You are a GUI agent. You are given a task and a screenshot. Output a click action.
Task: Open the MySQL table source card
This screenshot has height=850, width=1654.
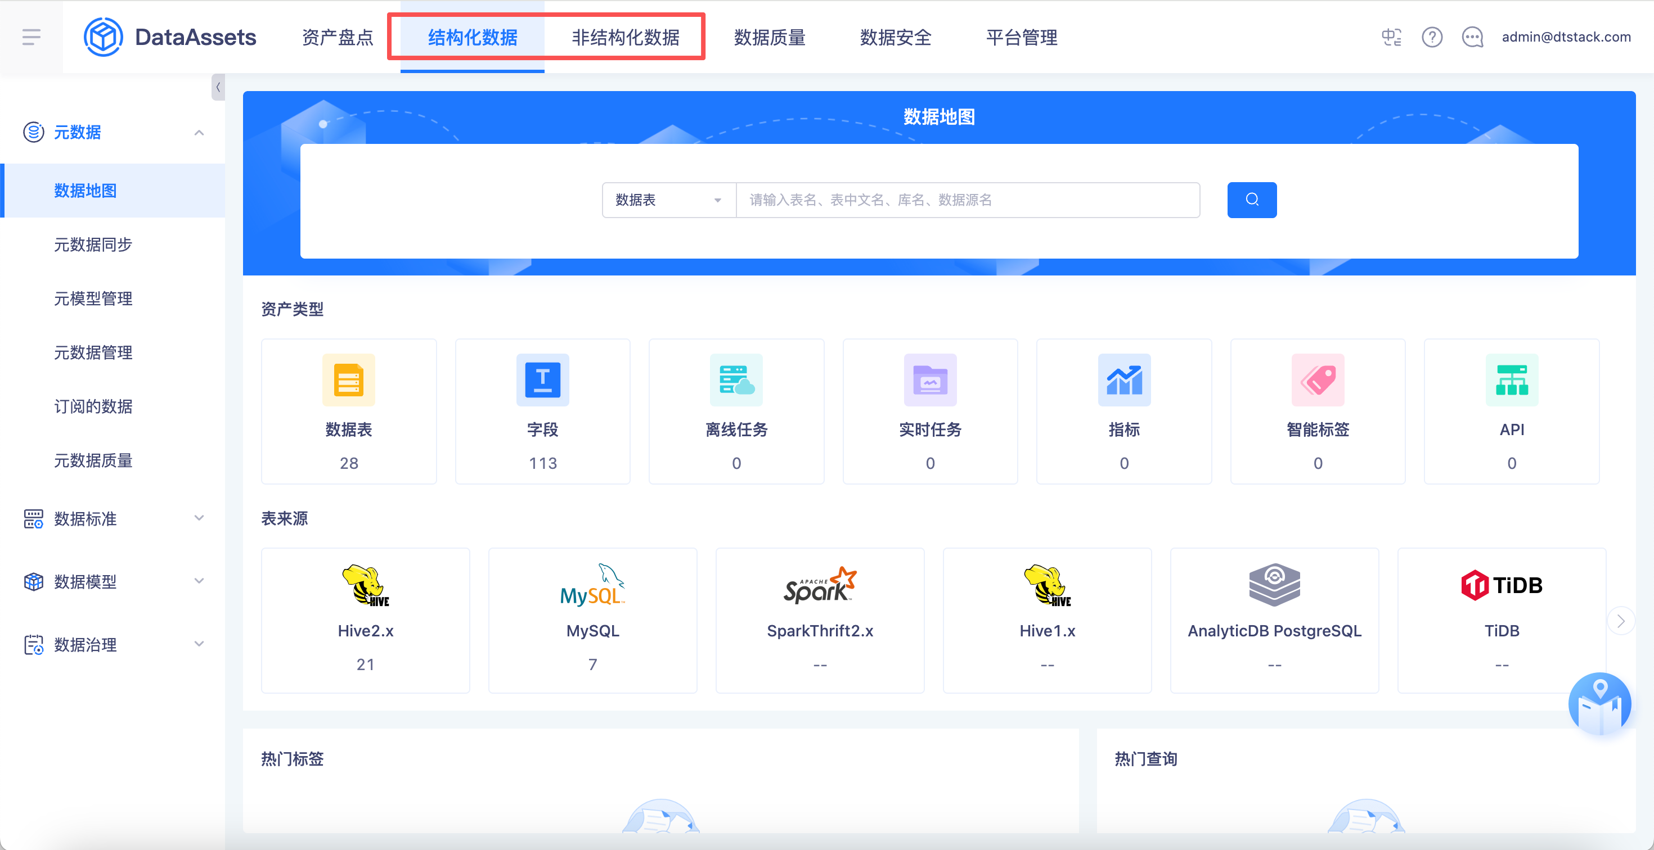[592, 620]
